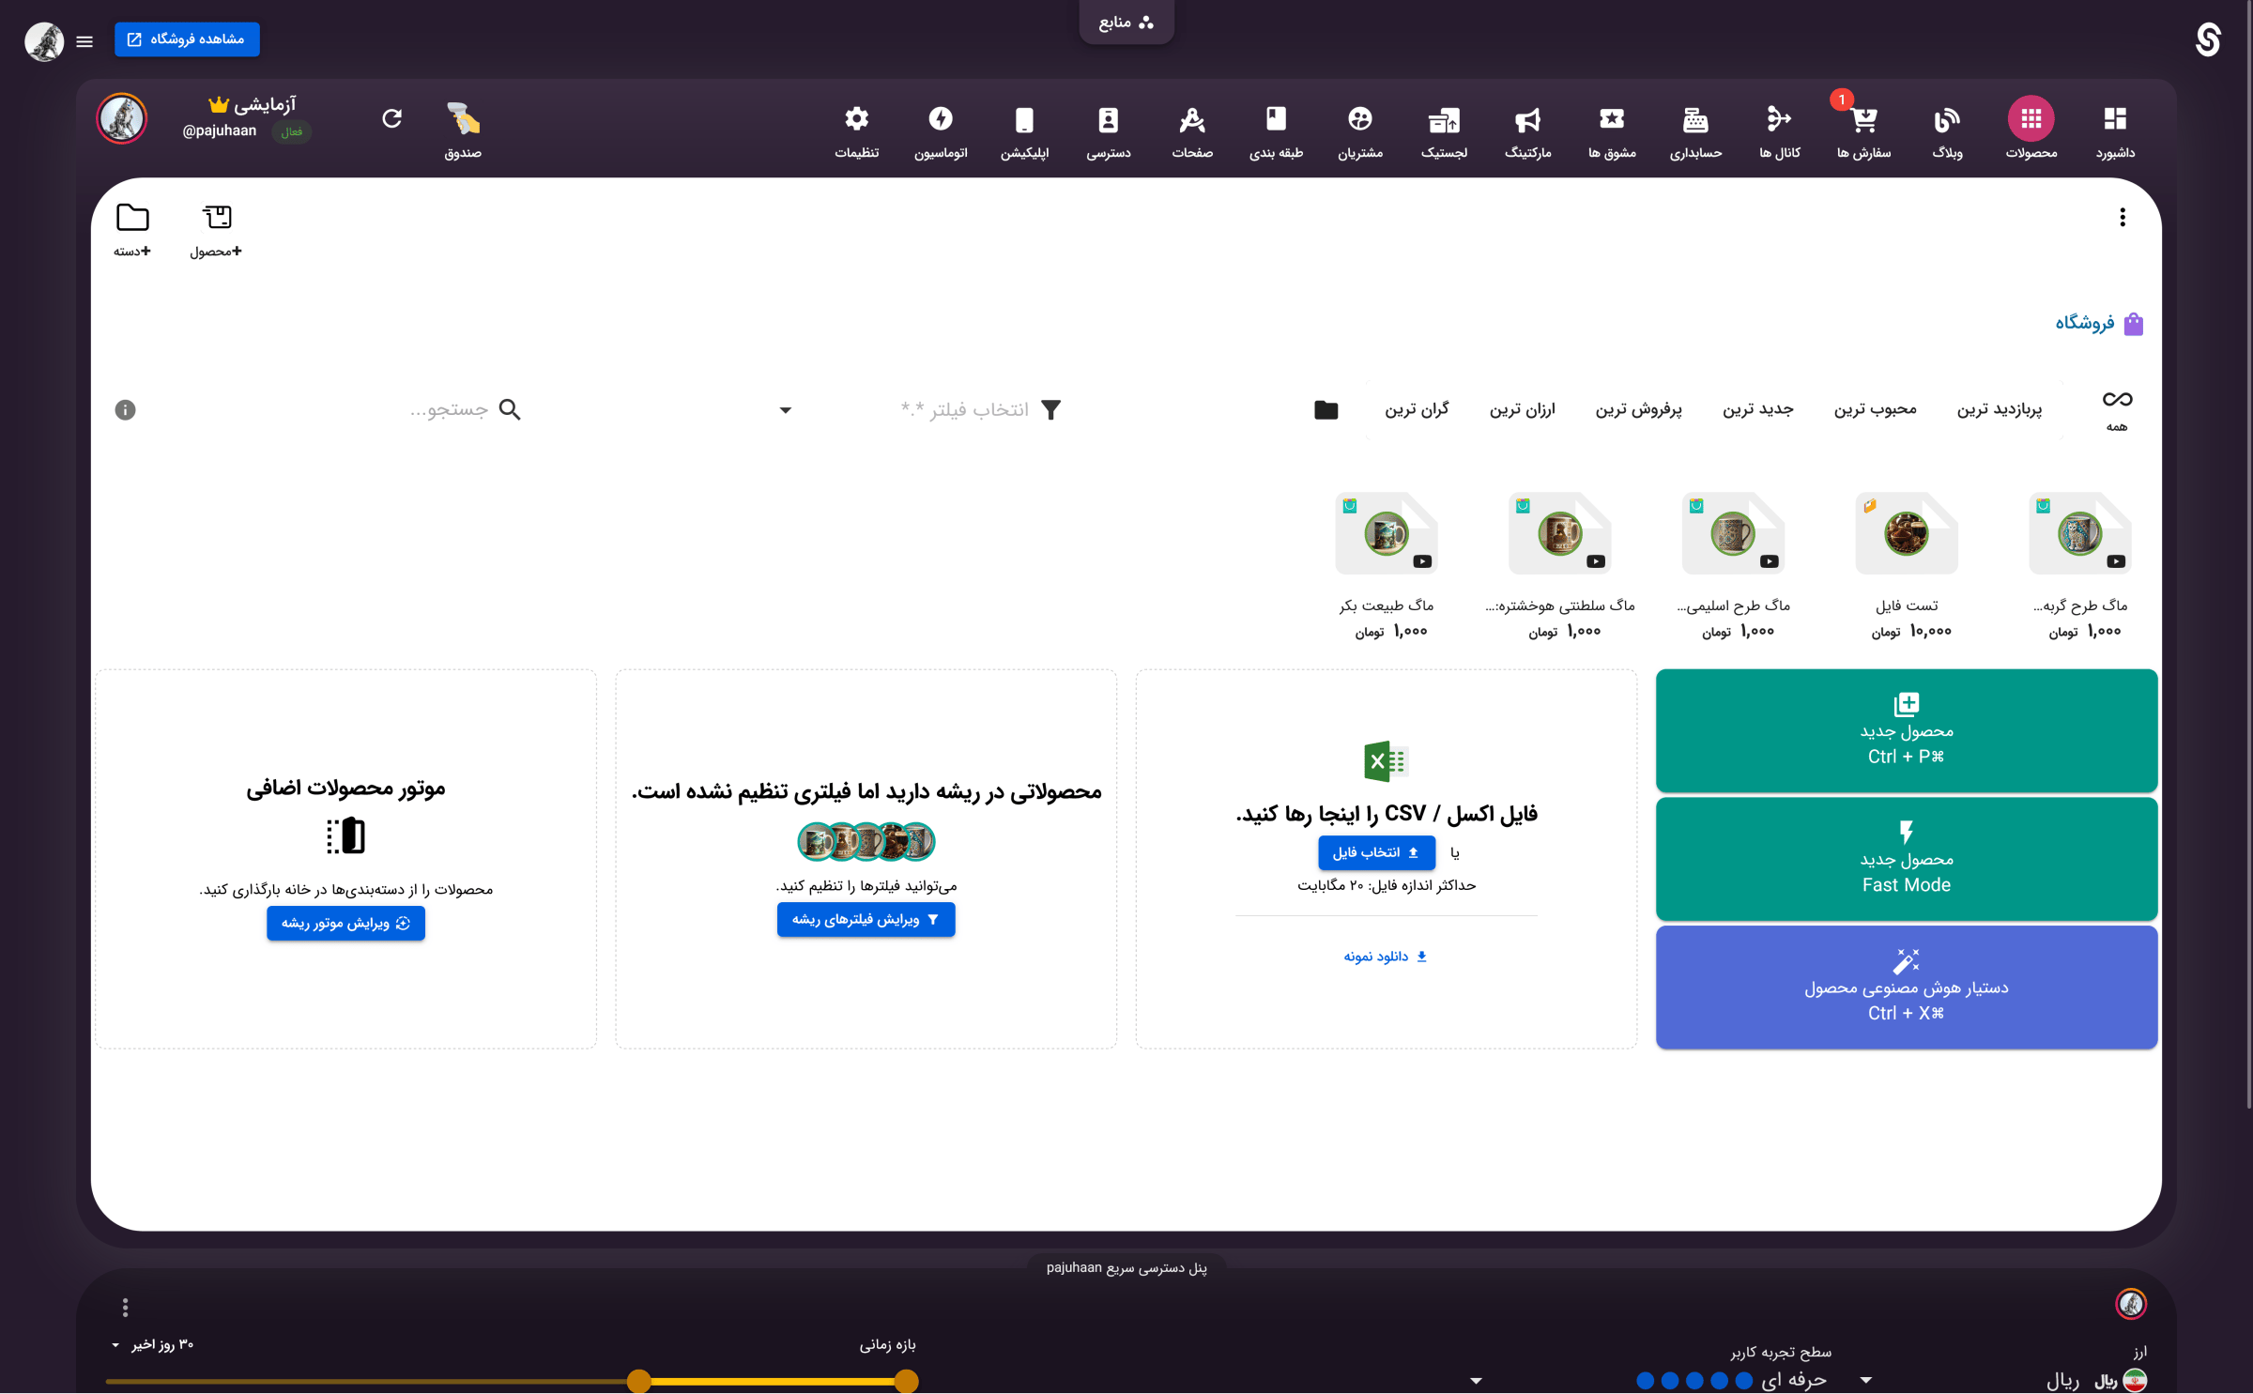Open the حسابداری accounting icon

1695,130
